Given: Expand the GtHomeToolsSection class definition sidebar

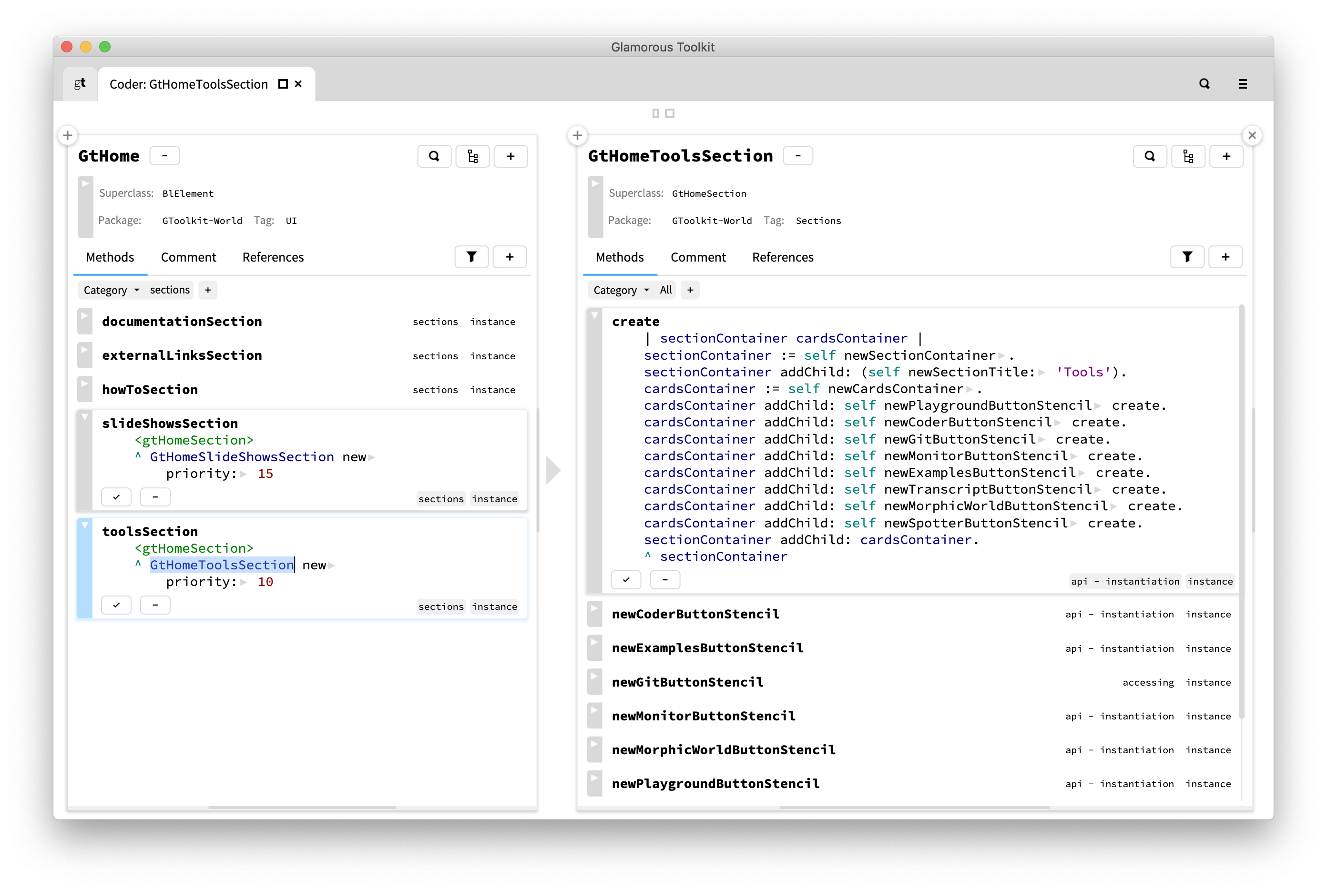Looking at the screenshot, I should pyautogui.click(x=595, y=207).
